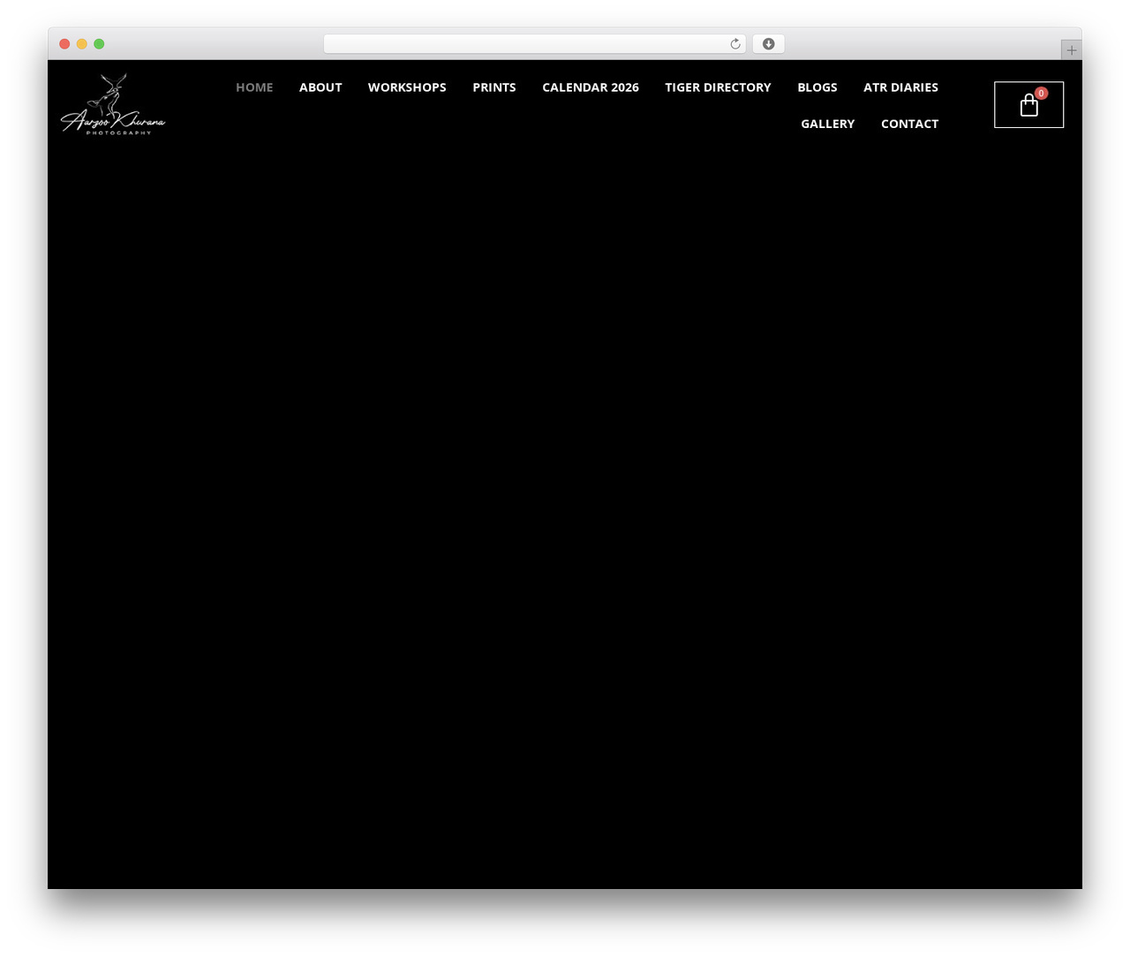This screenshot has width=1130, height=957.
Task: Reload the page with the refresh icon
Action: point(735,44)
